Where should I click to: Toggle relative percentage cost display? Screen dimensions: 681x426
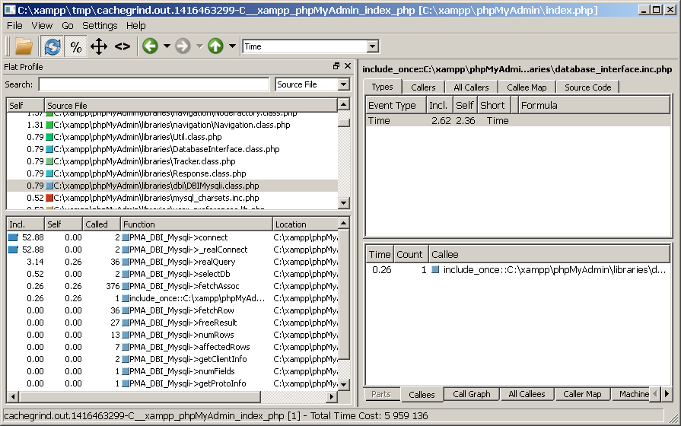[x=75, y=46]
